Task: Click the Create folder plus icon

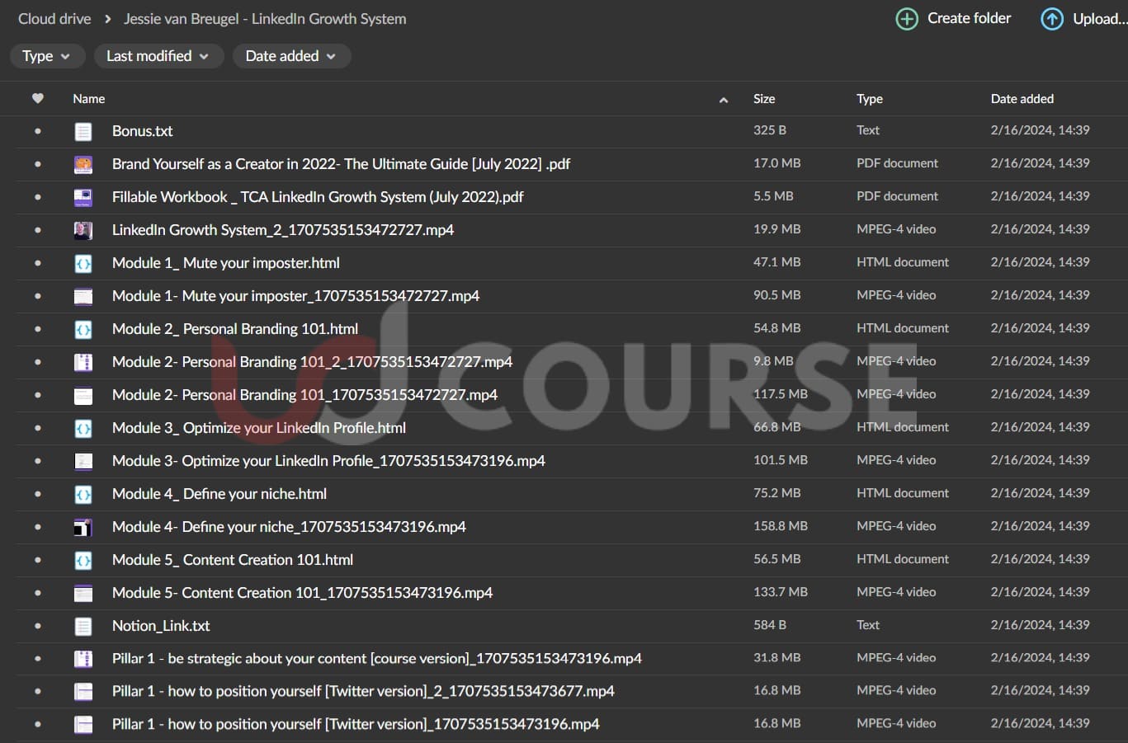Action: (906, 19)
